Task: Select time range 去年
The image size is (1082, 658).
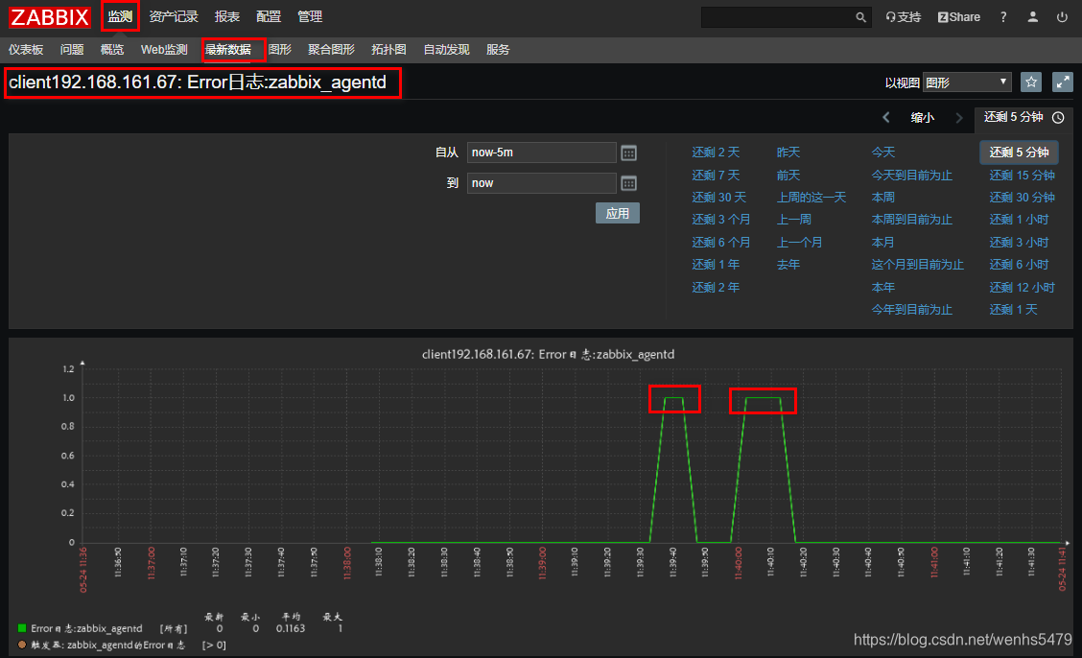Action: tap(788, 264)
